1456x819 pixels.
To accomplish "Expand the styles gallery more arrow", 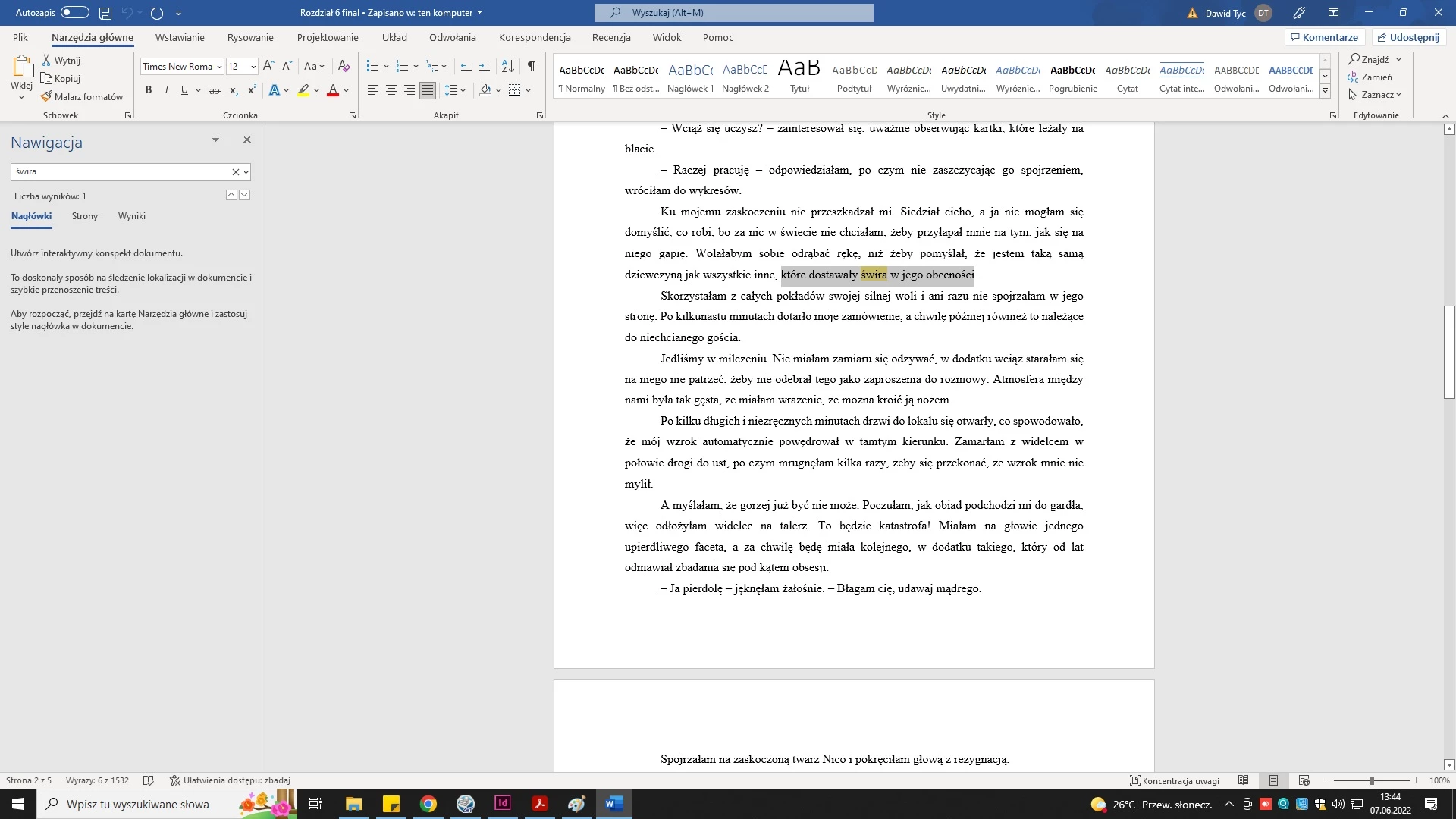I will click(1325, 92).
